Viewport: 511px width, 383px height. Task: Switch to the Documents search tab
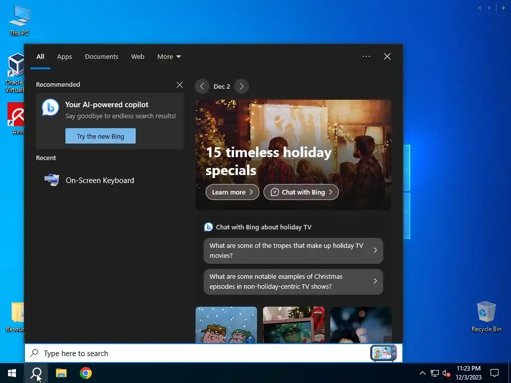click(101, 57)
